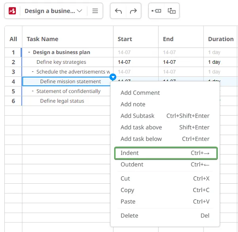Collapse Statement of confidentially group
The image size is (238, 232).
tap(33, 91)
